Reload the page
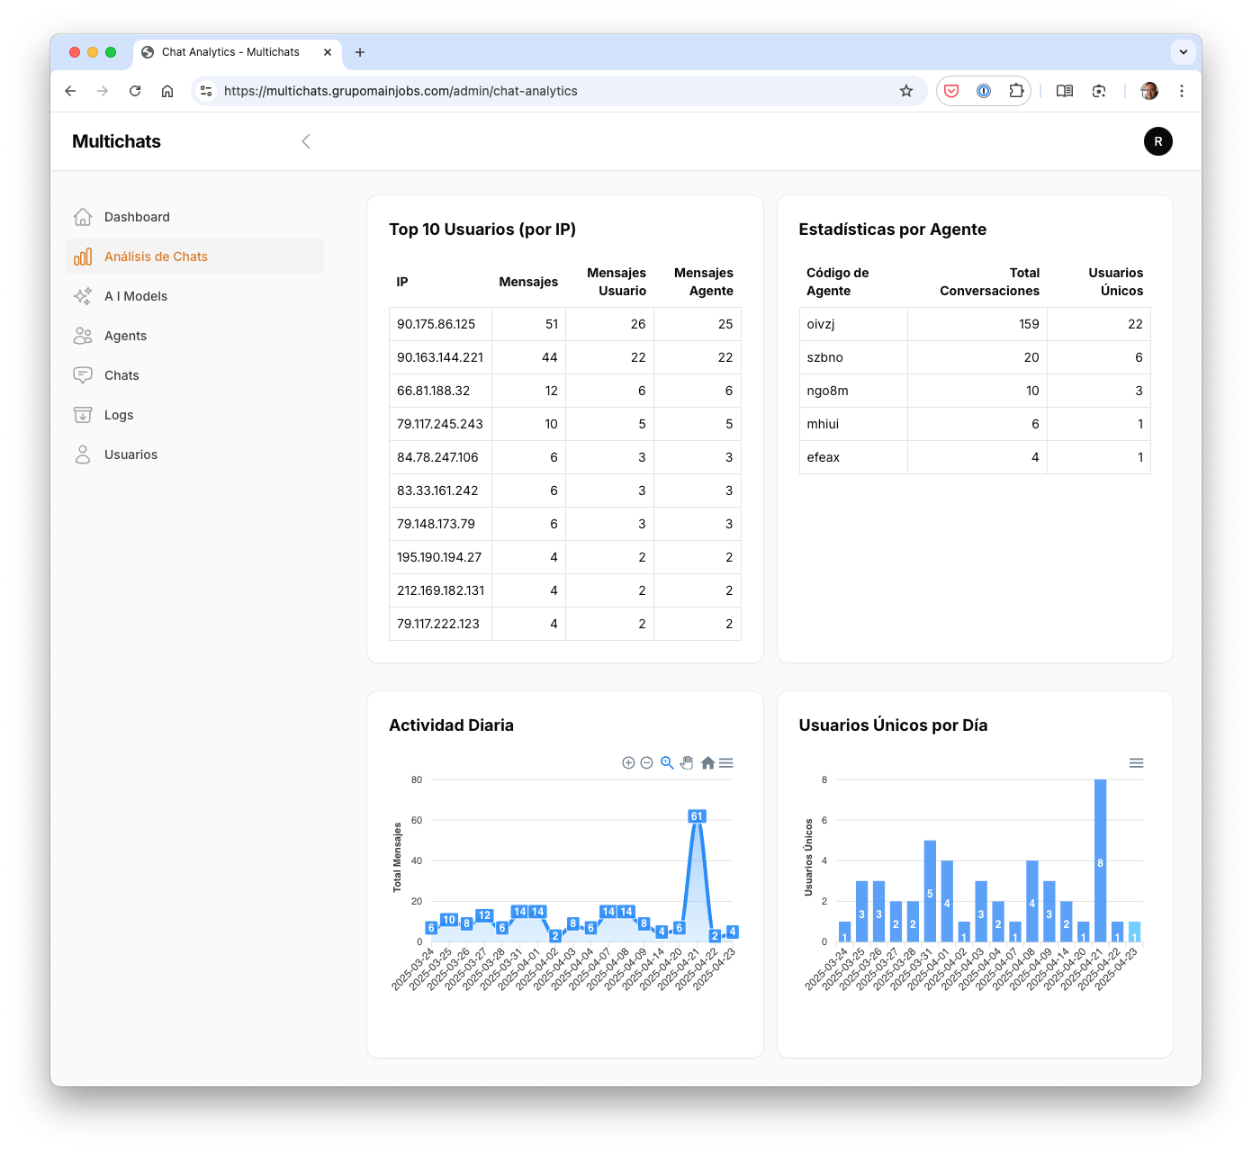Screen dimensions: 1252x1153 [x=135, y=91]
